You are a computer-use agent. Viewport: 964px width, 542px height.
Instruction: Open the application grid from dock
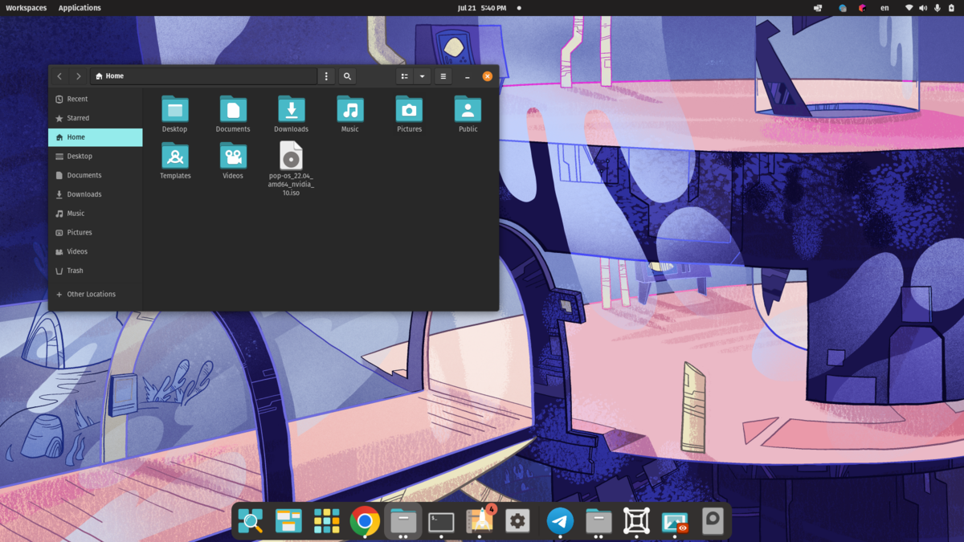327,522
